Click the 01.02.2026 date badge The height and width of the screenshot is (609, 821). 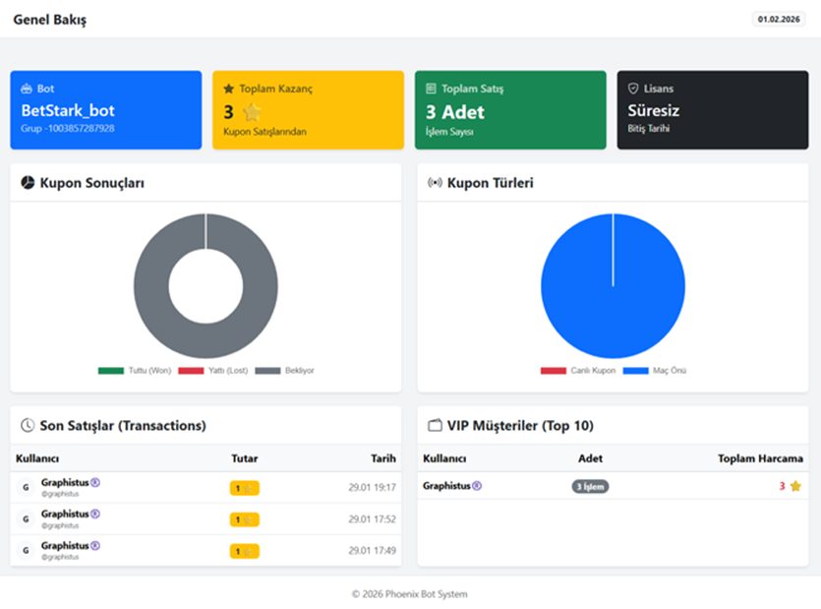[779, 19]
